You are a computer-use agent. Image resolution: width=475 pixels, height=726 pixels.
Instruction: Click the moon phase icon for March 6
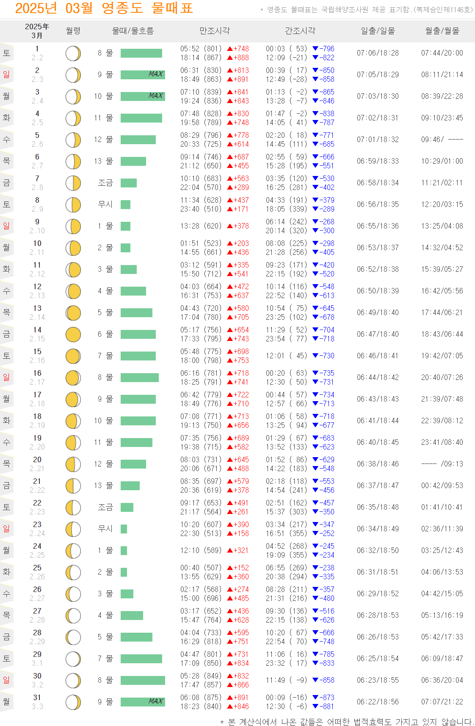click(73, 162)
